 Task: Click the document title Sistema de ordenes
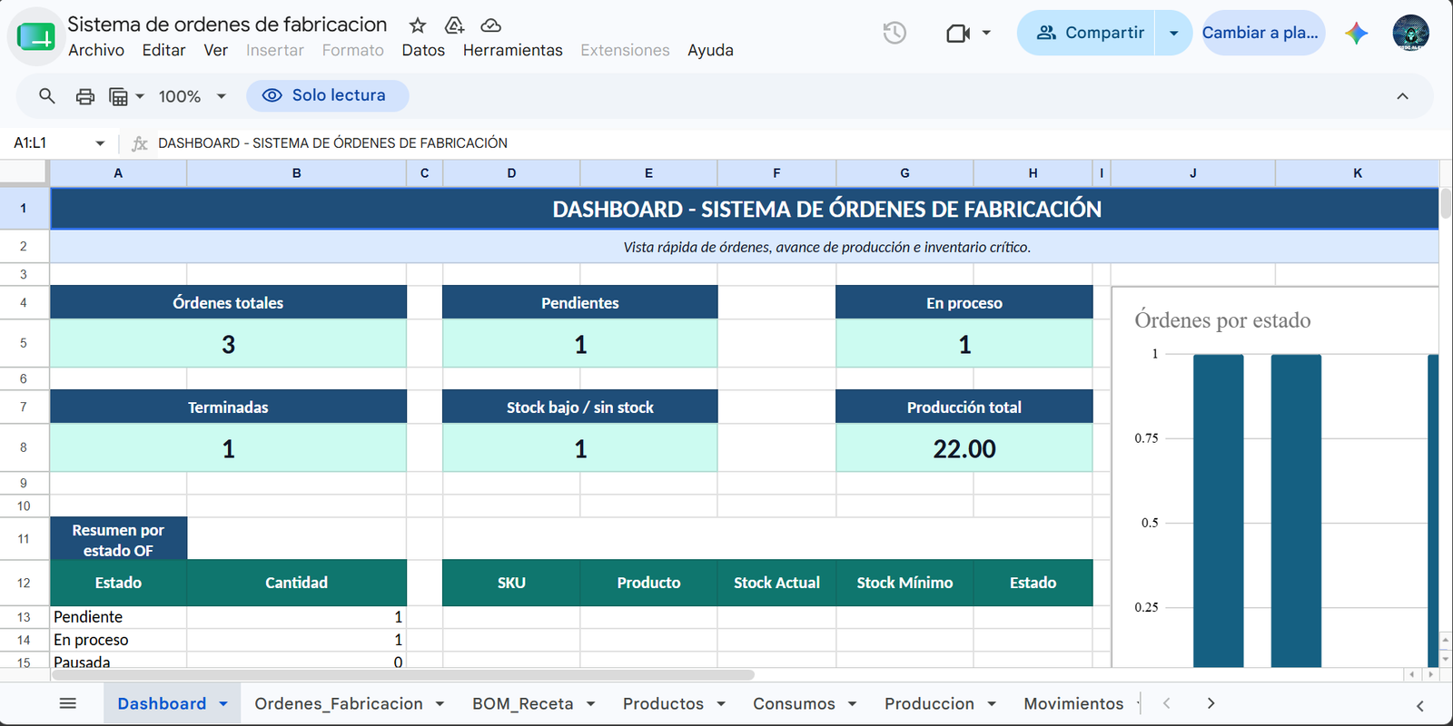(227, 25)
